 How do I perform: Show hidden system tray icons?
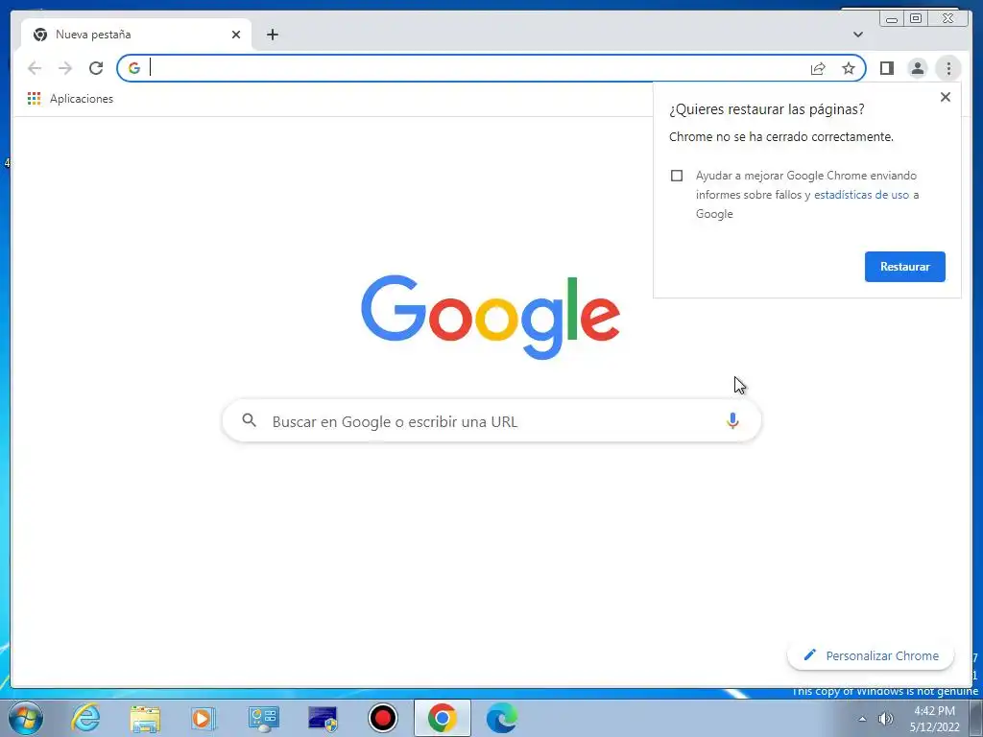[863, 719]
